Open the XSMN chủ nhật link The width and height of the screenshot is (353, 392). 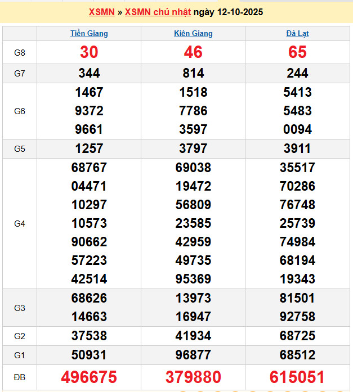(x=158, y=12)
